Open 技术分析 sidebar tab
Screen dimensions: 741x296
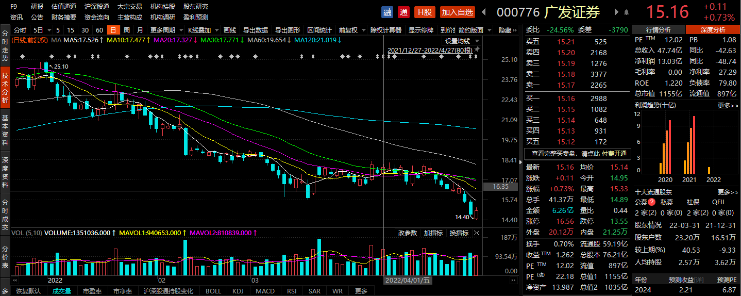pyautogui.click(x=5, y=87)
